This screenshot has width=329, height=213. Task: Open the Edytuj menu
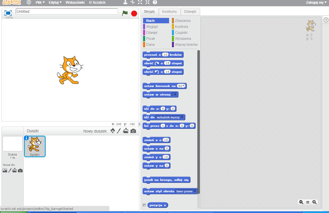pos(55,3)
